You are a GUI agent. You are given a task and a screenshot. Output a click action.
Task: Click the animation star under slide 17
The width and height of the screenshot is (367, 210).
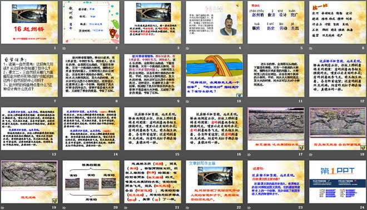[249, 154]
